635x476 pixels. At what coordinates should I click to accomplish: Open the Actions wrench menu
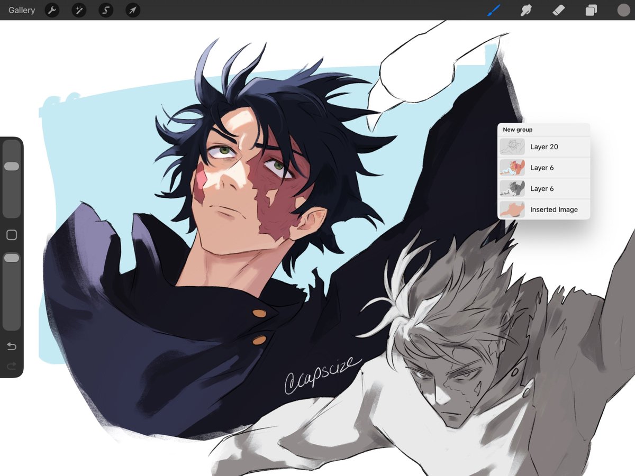52,10
